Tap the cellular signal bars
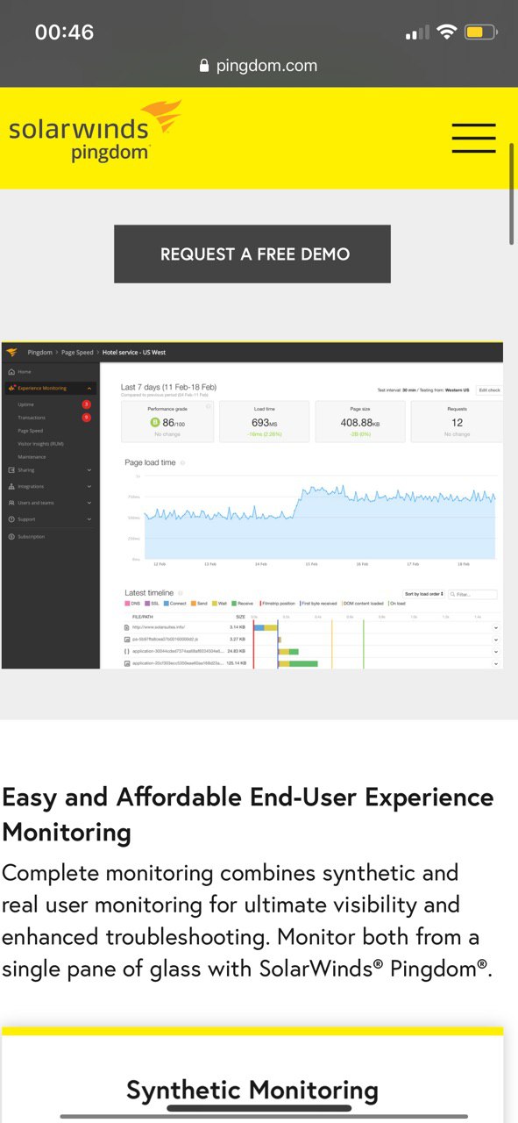 (417, 33)
